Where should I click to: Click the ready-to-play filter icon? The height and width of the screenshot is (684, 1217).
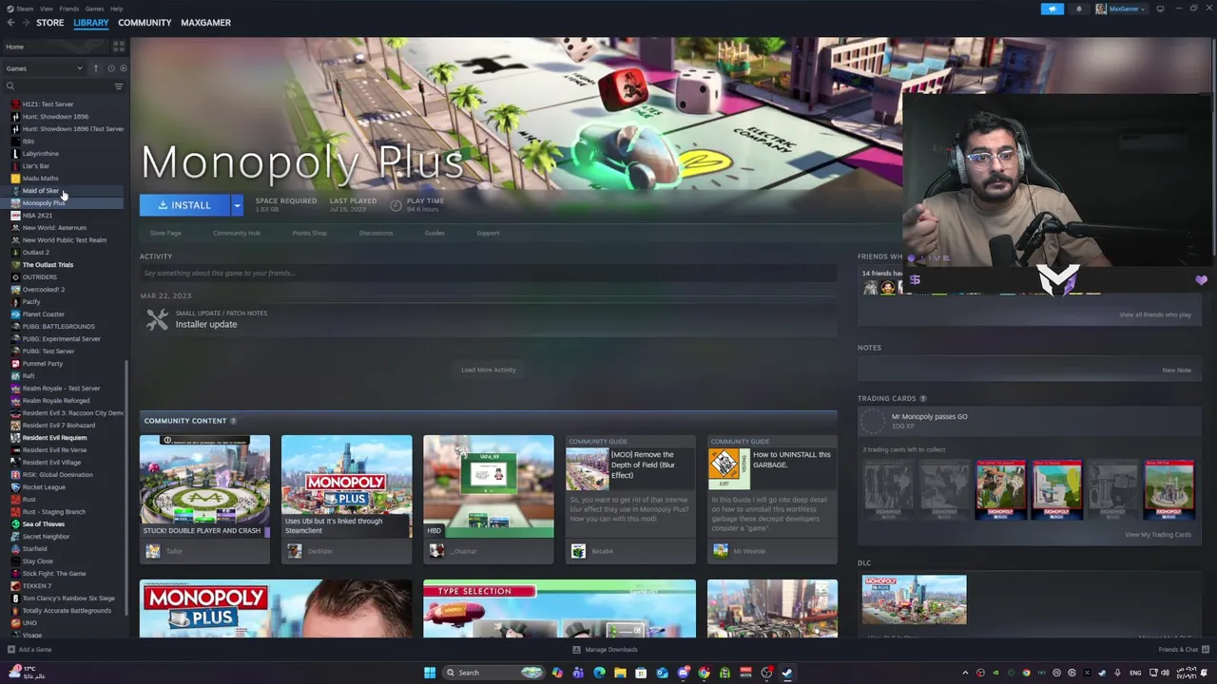[x=123, y=68]
